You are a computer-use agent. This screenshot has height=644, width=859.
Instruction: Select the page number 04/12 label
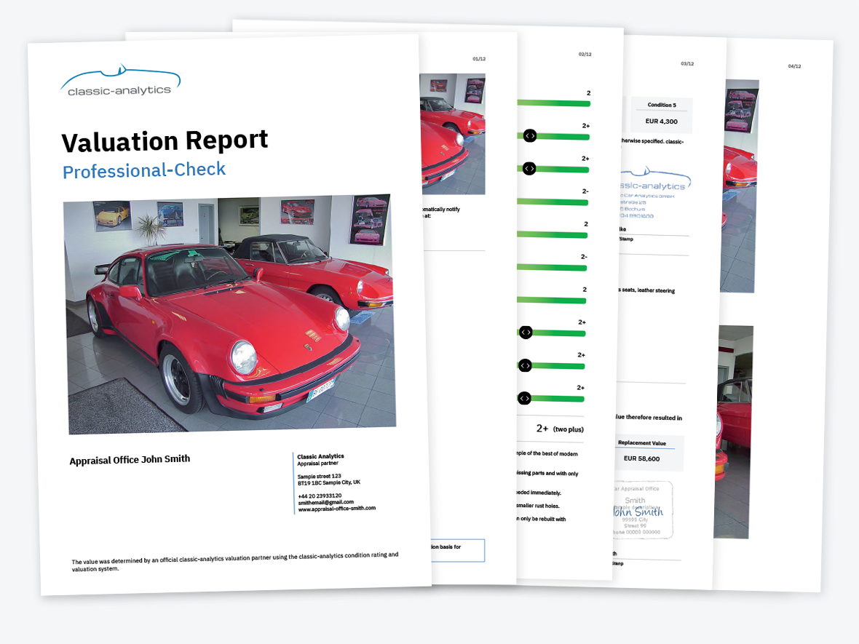click(x=794, y=66)
